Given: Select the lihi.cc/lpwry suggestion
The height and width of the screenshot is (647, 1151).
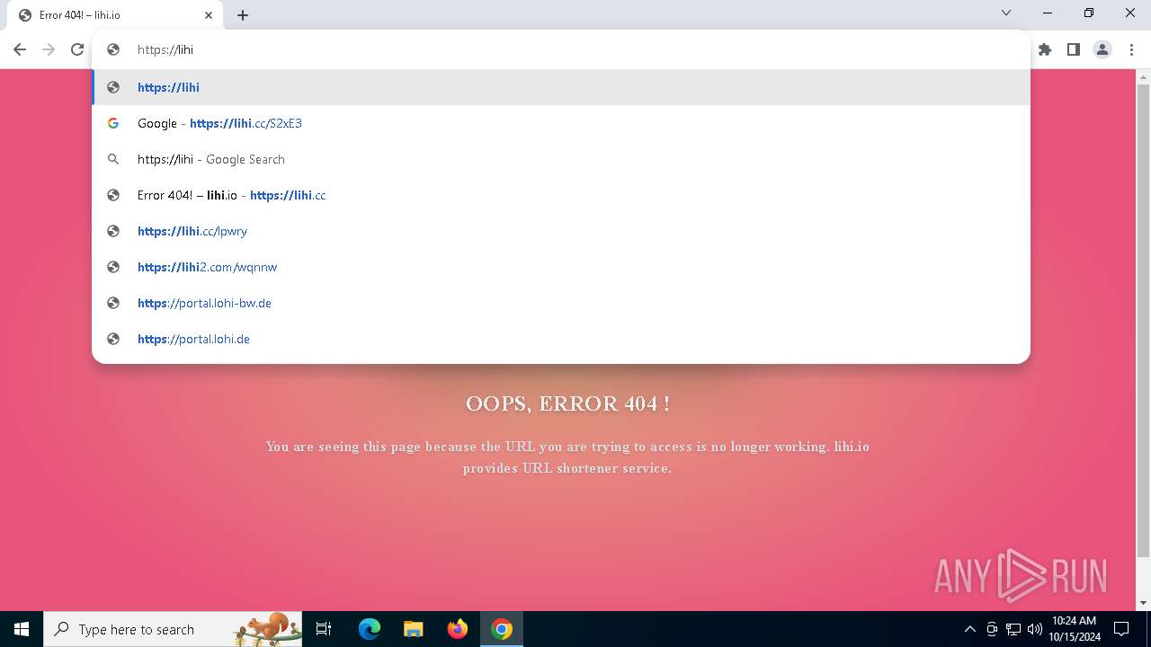Looking at the screenshot, I should (x=561, y=231).
